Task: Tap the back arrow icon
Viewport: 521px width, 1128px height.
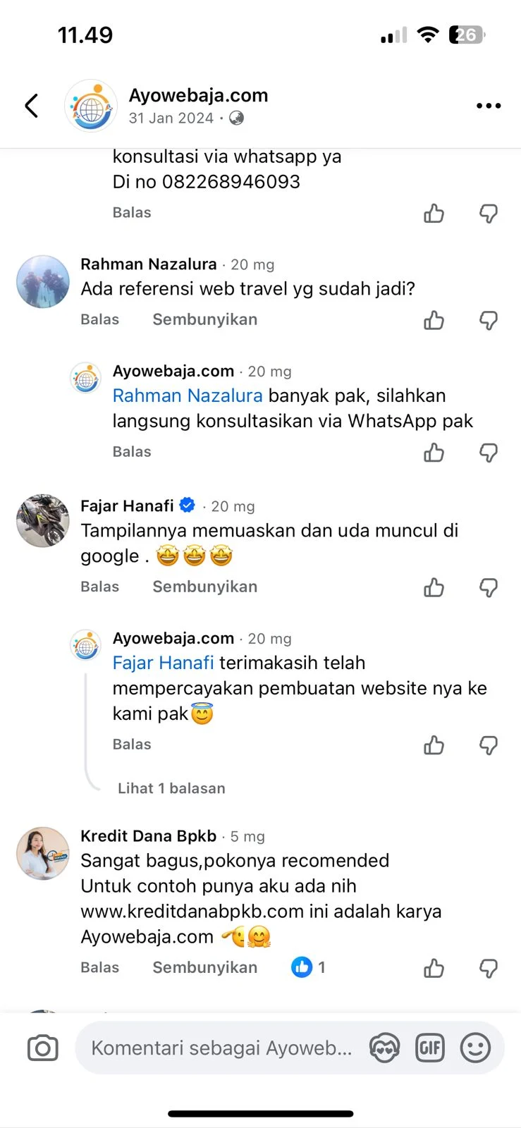Action: 31,106
